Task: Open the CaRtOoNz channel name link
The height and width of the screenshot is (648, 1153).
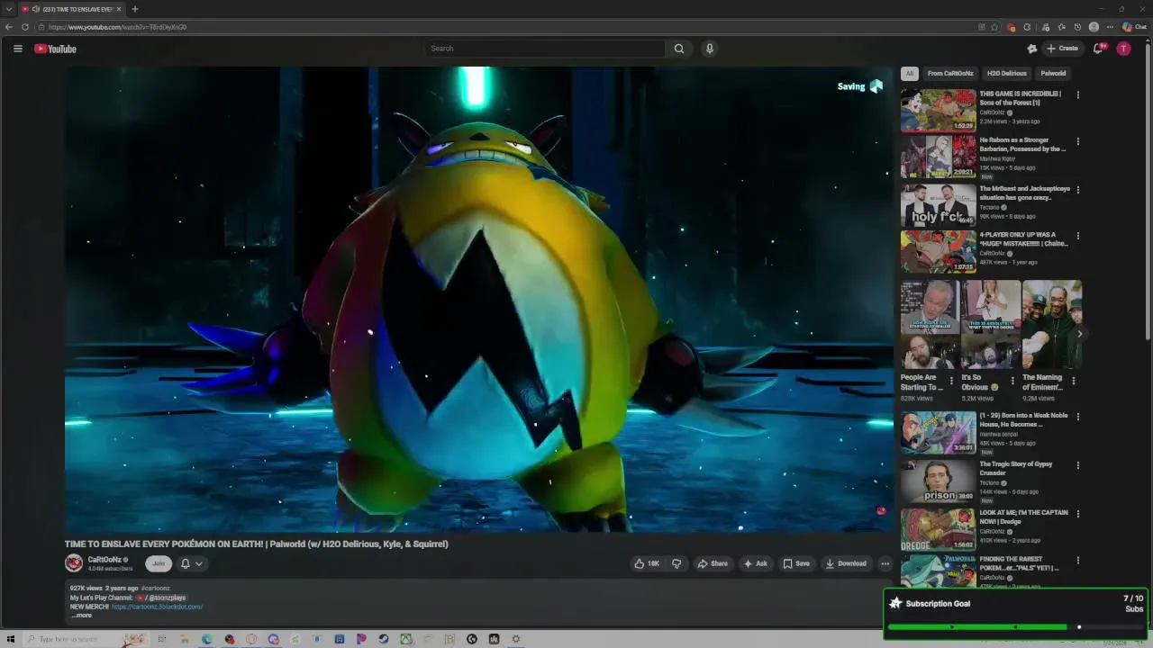Action: click(x=104, y=560)
